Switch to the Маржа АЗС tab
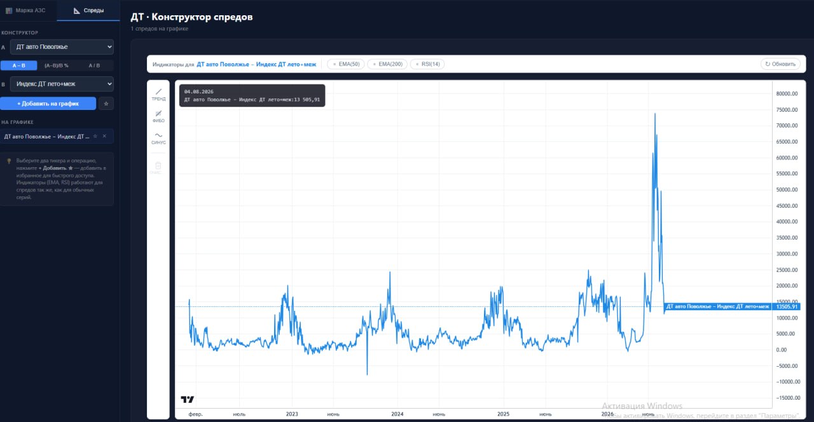 pos(28,10)
